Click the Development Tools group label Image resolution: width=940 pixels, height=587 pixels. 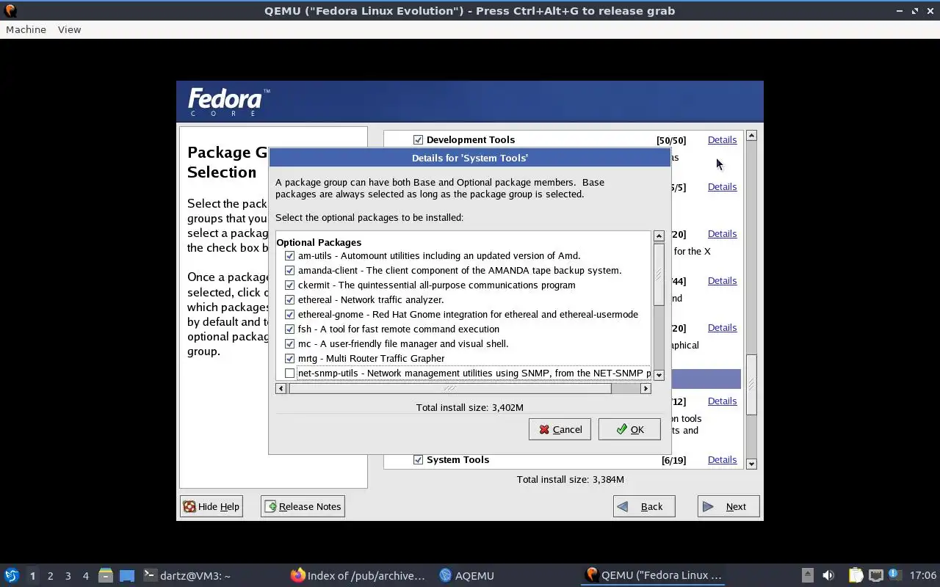[471, 139]
